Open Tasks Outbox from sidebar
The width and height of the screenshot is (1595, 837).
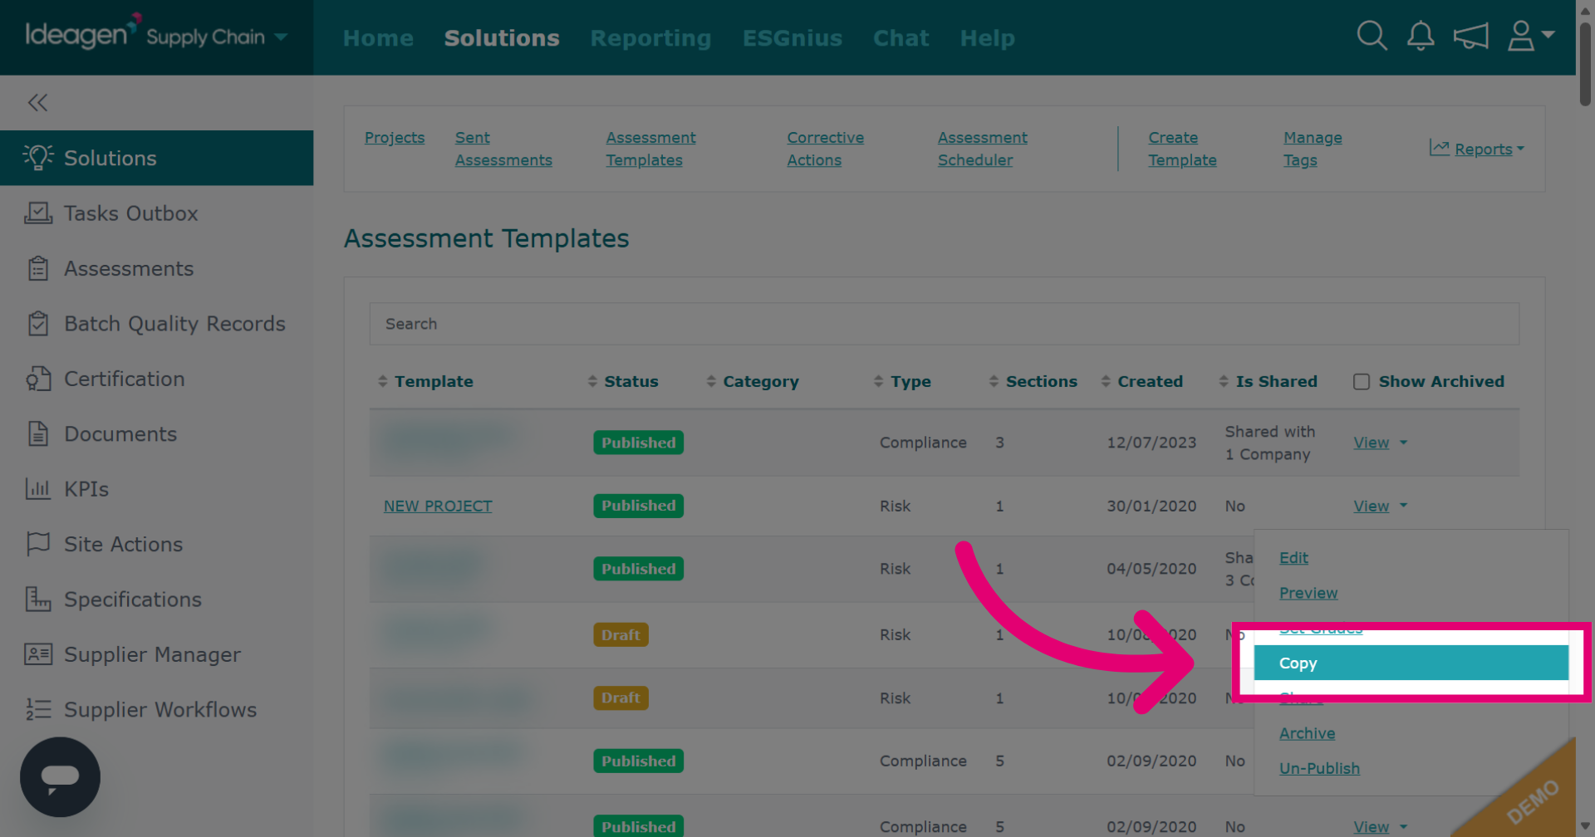[x=130, y=213]
